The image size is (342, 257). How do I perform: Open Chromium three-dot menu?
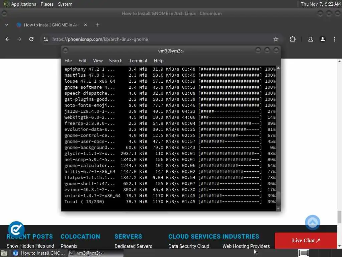click(x=335, y=39)
